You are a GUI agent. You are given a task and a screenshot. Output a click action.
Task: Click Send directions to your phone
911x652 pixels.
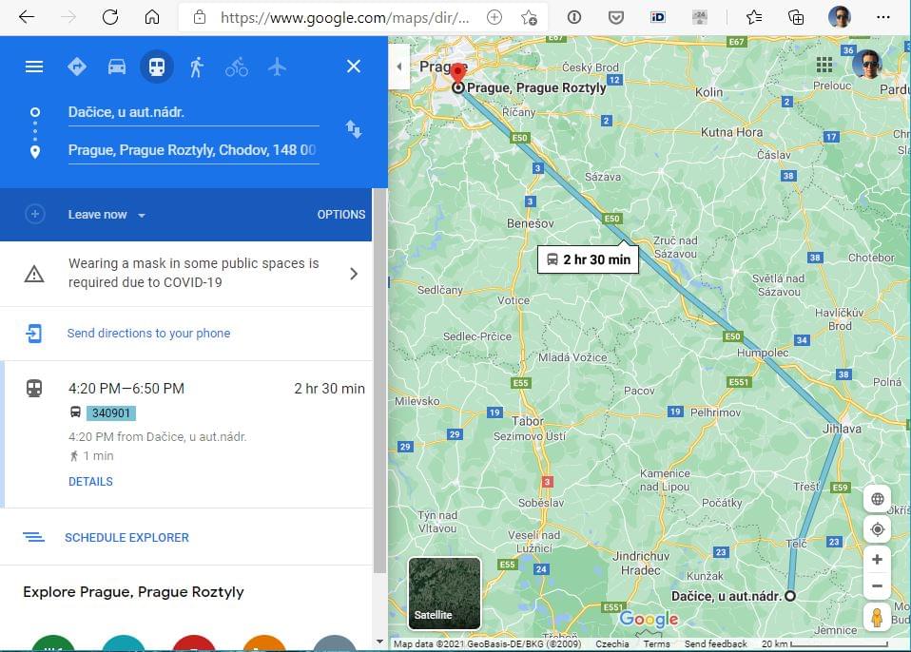pos(148,334)
